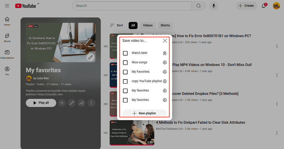Click the Soundiiz playlist description text
This screenshot has height=149, width=284.
click(55, 93)
